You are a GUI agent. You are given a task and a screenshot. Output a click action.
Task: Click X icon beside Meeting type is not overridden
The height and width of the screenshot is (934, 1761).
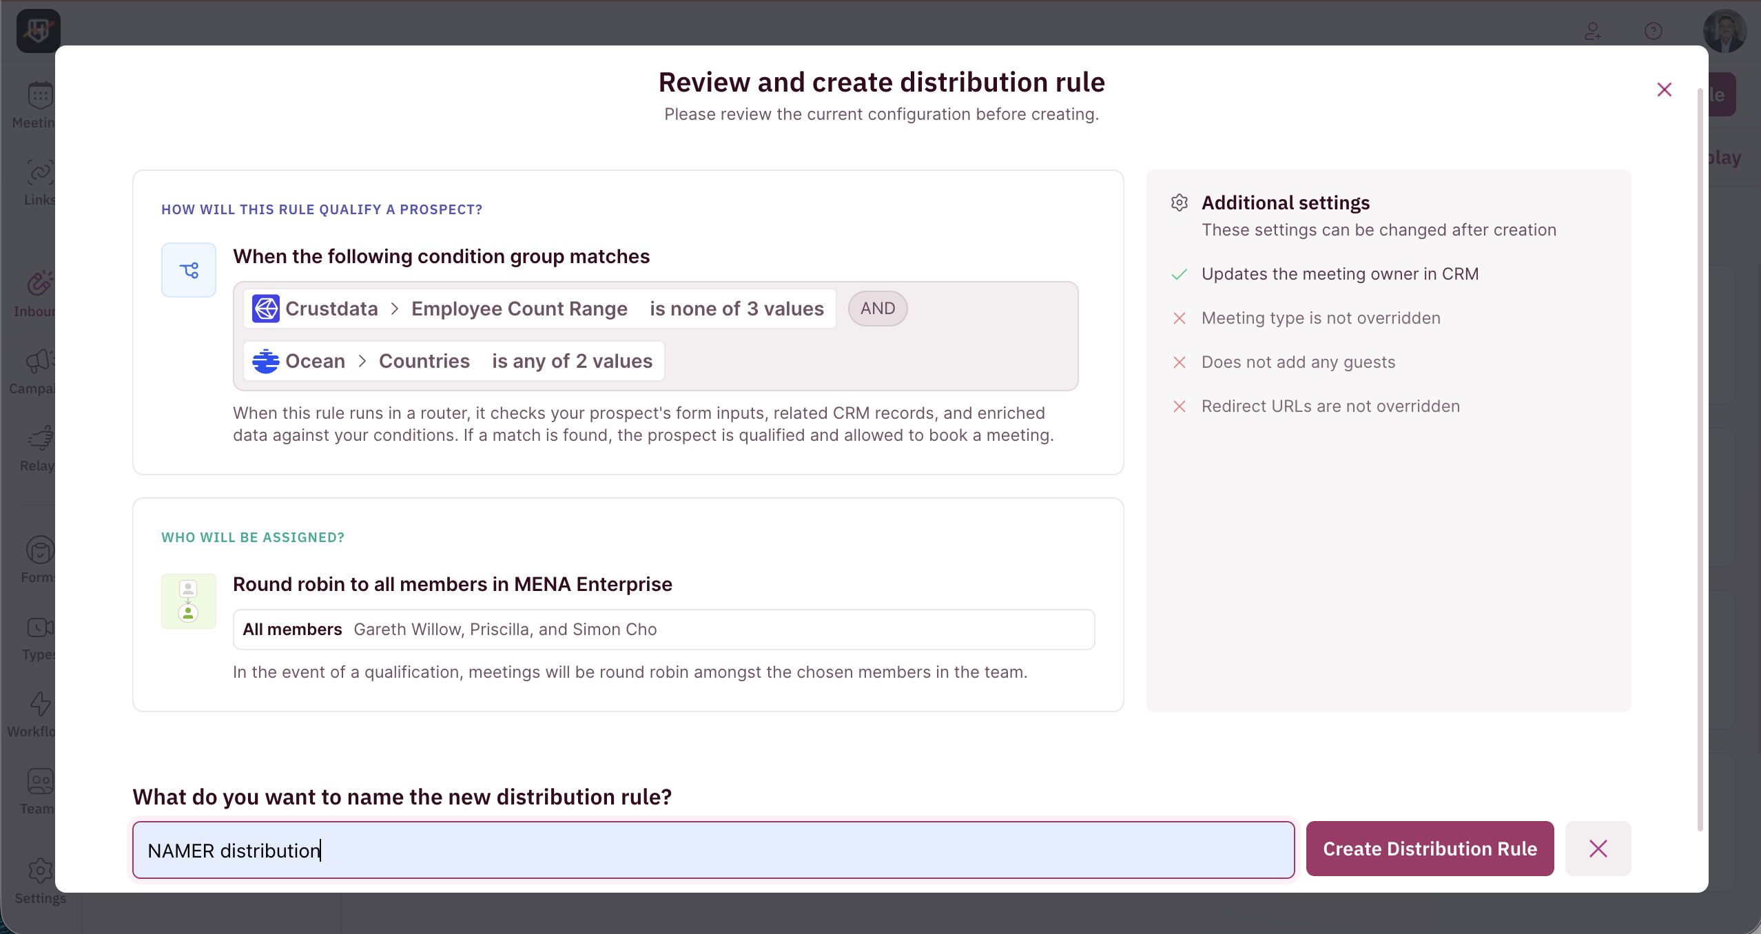pyautogui.click(x=1180, y=318)
